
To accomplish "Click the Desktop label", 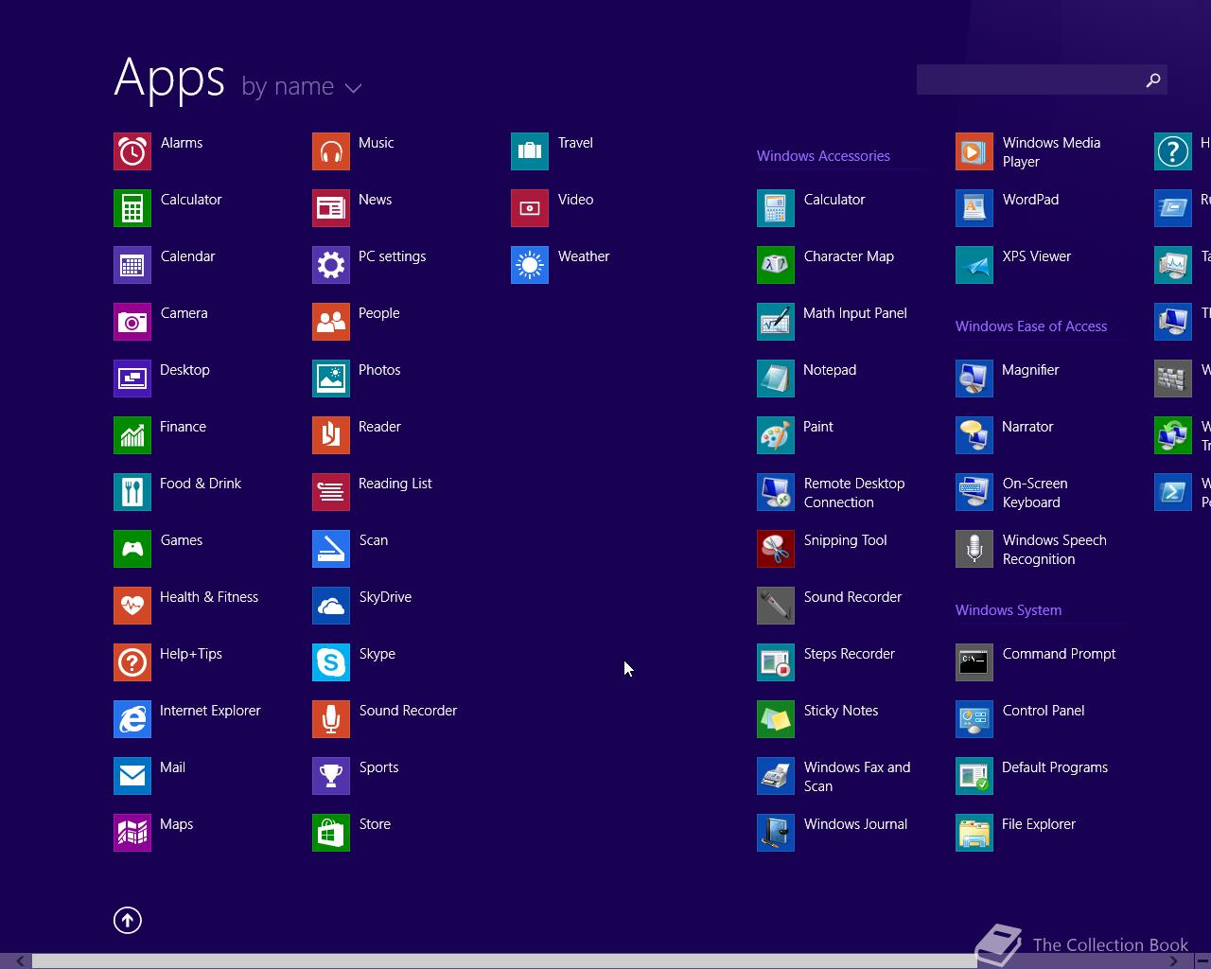I will click(184, 370).
